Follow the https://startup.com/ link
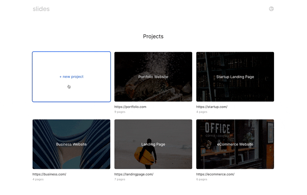Screen dimensions: 307x195 pyautogui.click(x=212, y=107)
